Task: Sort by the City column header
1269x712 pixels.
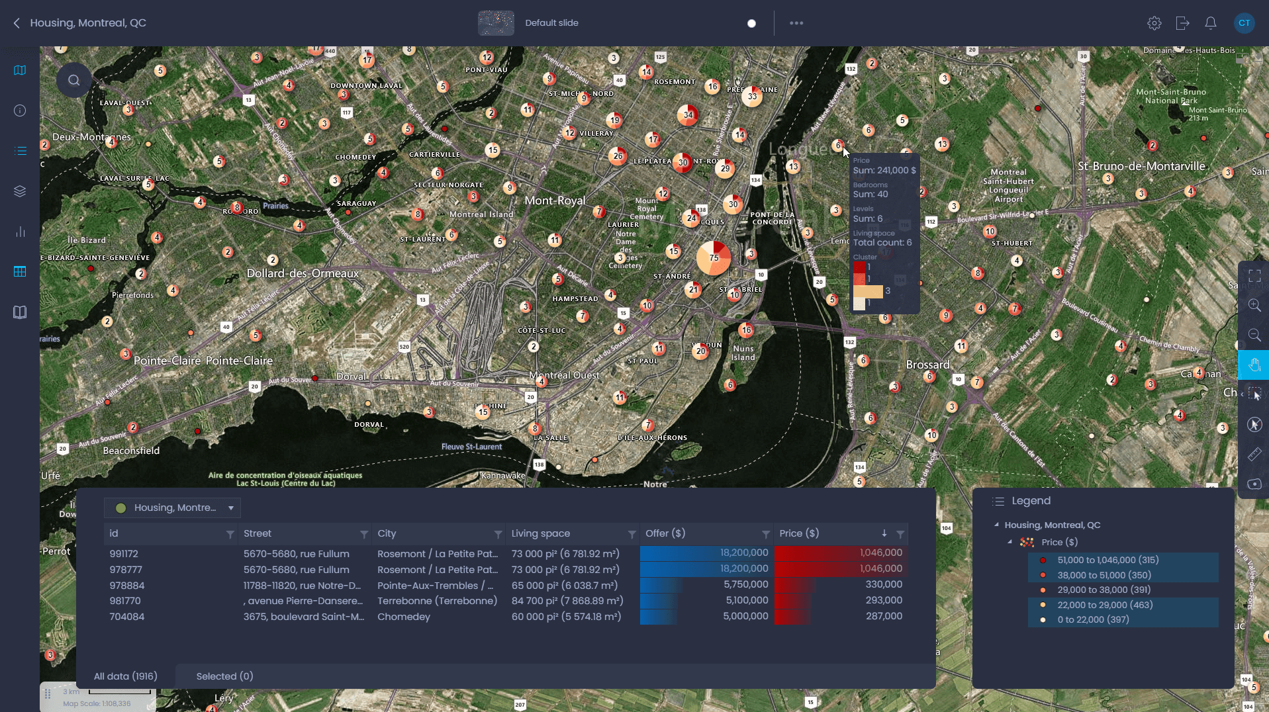Action: [x=387, y=533]
